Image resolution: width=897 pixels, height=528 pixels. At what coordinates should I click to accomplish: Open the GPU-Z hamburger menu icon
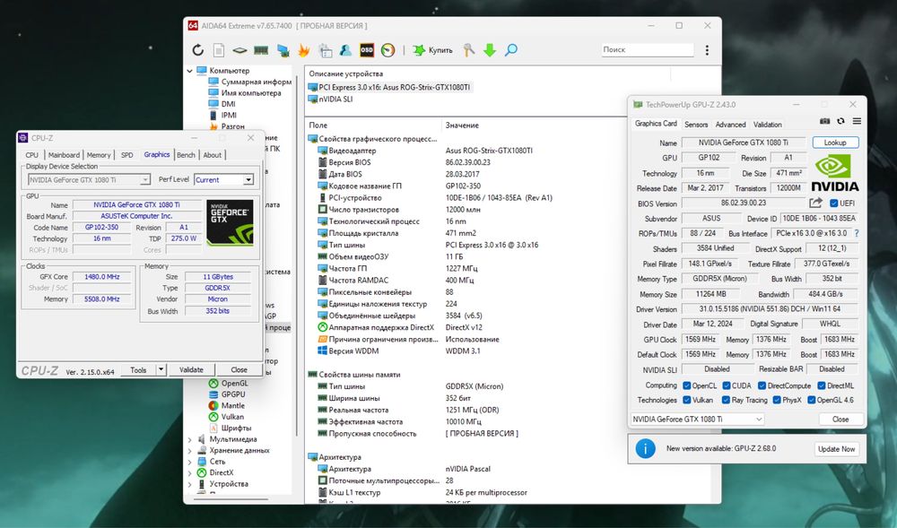(x=857, y=121)
